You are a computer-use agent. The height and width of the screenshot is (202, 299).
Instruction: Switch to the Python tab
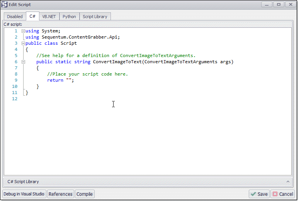click(x=70, y=17)
